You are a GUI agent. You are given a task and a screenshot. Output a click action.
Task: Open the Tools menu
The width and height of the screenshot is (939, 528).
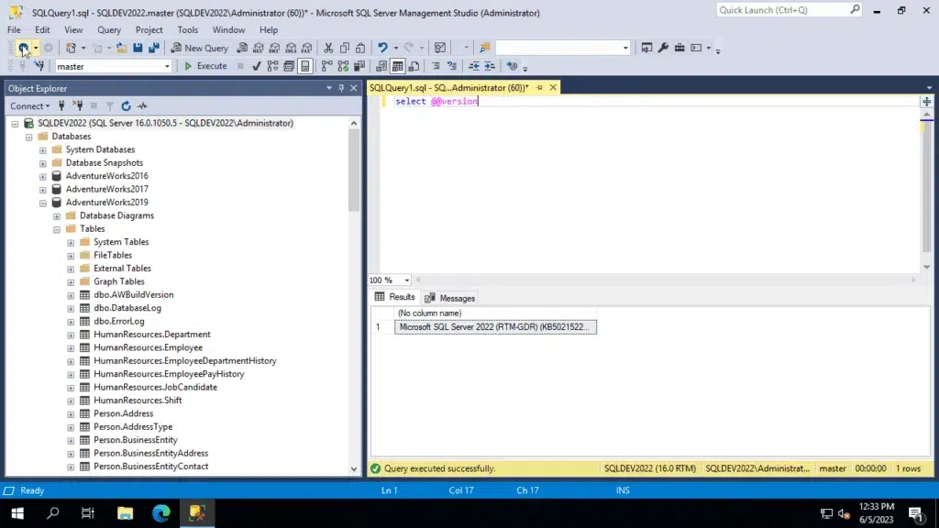pos(187,30)
